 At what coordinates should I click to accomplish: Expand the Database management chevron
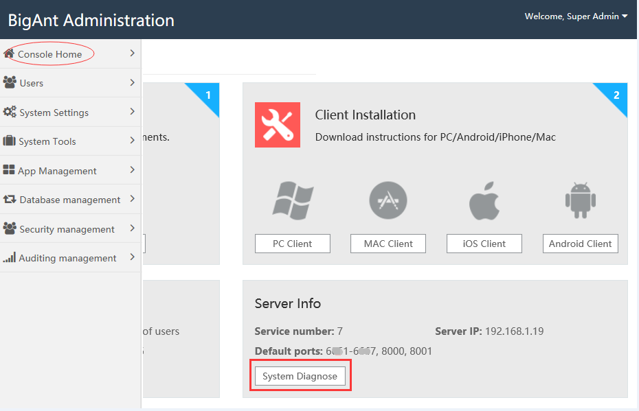[132, 198]
